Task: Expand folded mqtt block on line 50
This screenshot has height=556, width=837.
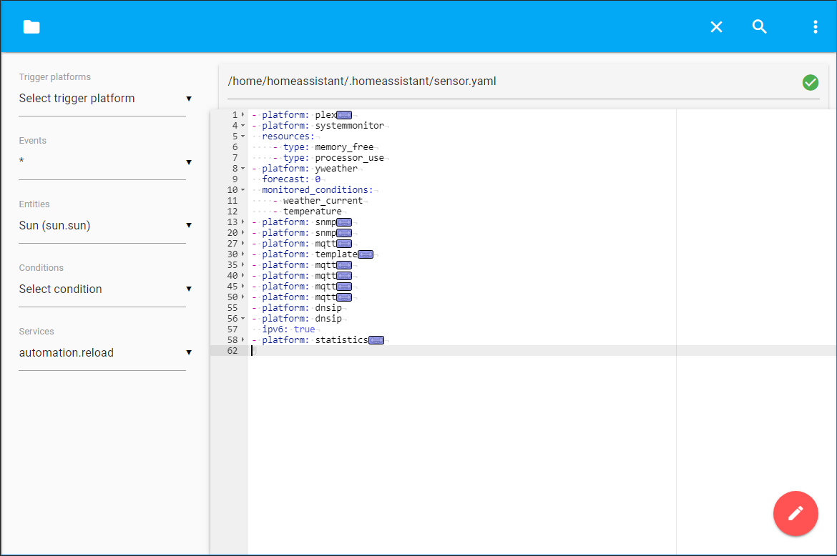Action: [x=243, y=297]
